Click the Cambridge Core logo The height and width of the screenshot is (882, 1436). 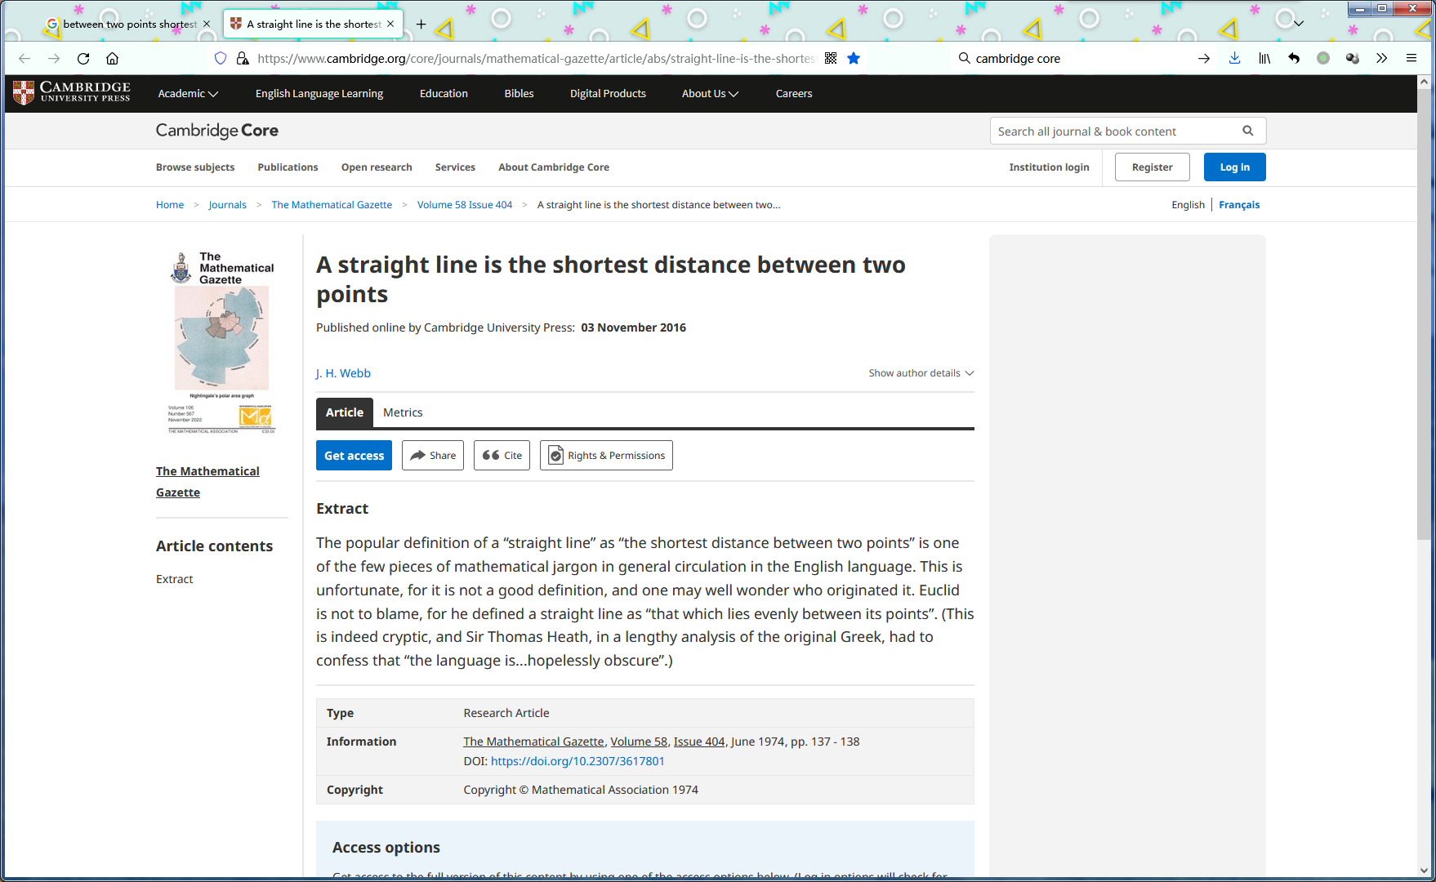tap(217, 131)
